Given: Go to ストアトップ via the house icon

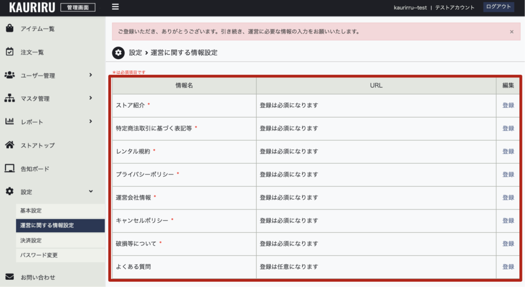Looking at the screenshot, I should tap(9, 145).
